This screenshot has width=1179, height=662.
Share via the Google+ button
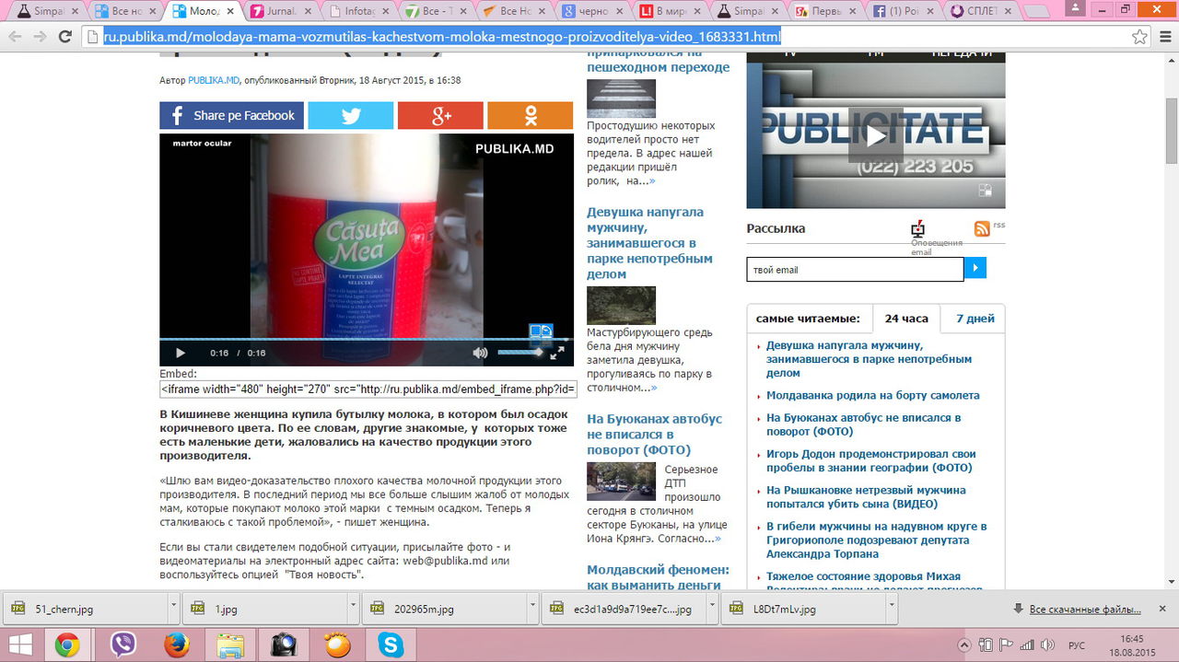click(x=440, y=115)
